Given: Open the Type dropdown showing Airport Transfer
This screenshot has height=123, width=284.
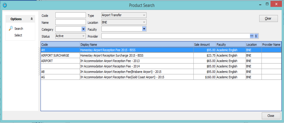Looking at the screenshot, I should (144, 15).
